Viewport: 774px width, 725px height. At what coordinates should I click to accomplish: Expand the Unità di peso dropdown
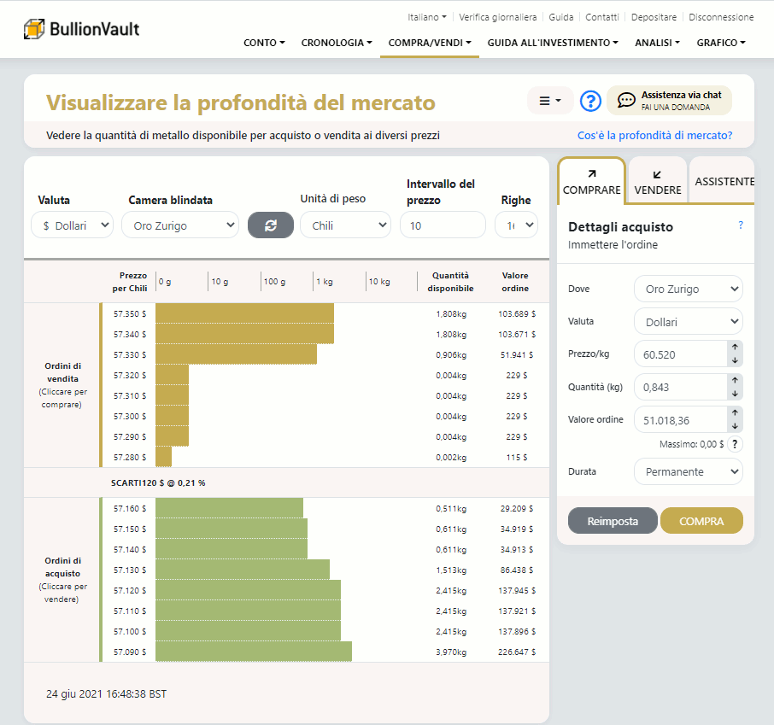point(345,225)
